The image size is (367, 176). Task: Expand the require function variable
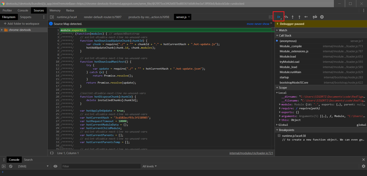(x=280, y=108)
